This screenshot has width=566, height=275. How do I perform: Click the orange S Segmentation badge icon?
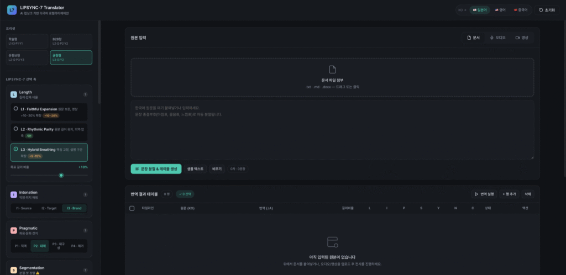(14, 270)
